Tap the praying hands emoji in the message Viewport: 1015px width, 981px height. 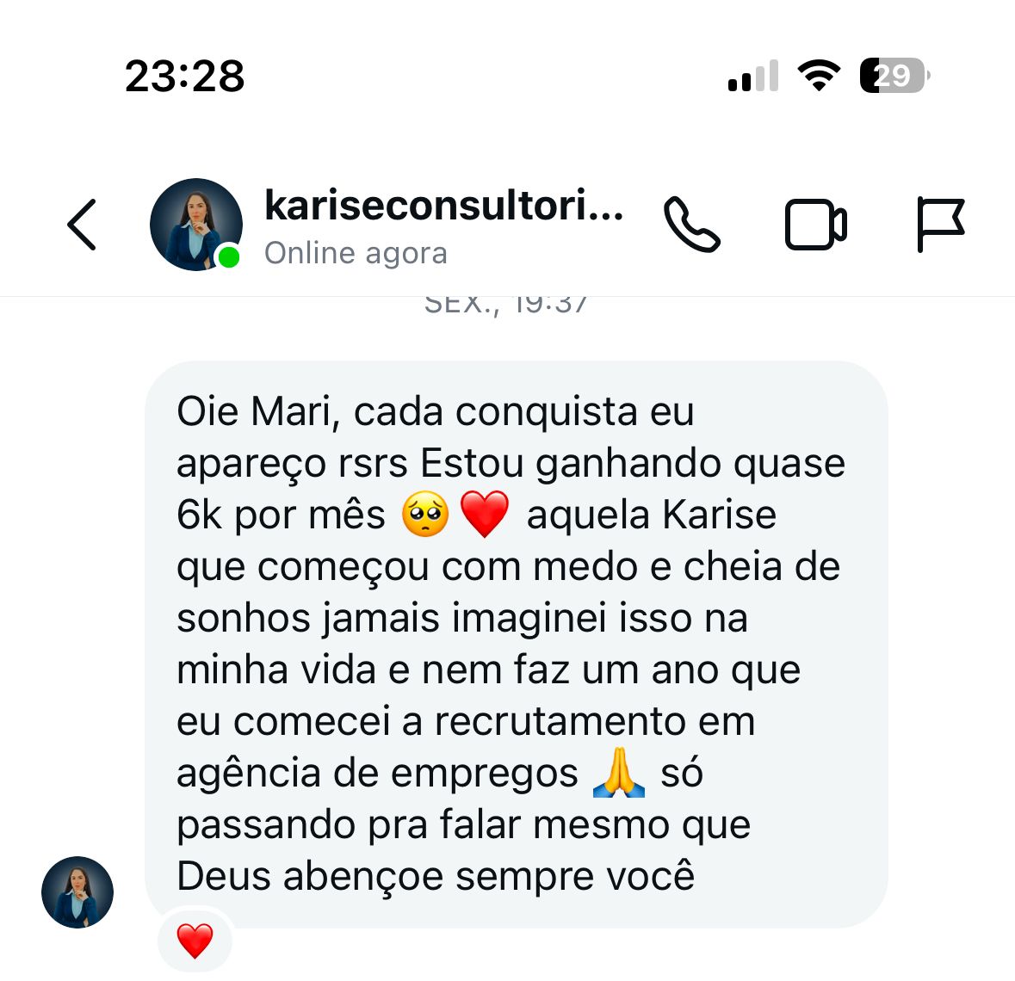pos(619,771)
